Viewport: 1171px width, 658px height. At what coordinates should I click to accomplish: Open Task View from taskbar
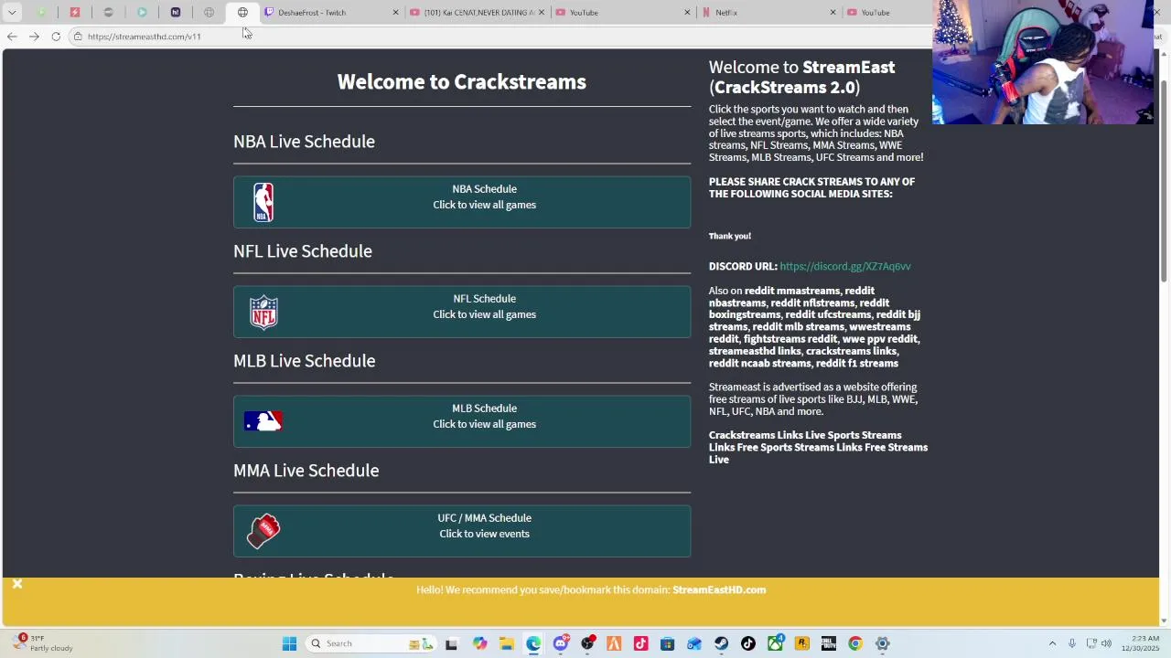pyautogui.click(x=451, y=643)
